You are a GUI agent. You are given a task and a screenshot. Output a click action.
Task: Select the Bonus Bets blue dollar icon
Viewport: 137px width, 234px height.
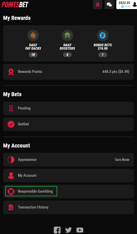pyautogui.click(x=103, y=35)
